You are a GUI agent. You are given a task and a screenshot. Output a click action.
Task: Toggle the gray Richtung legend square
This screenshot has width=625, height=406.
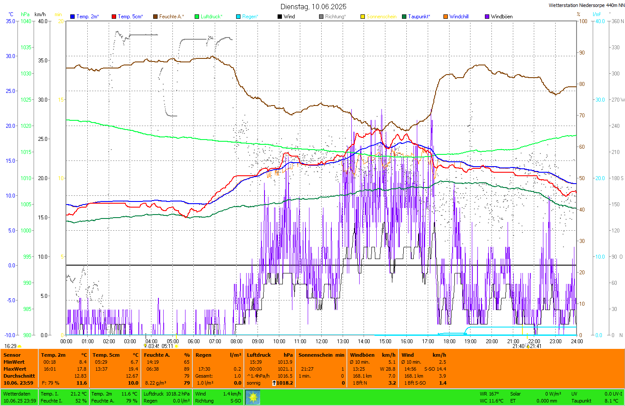[x=321, y=17]
